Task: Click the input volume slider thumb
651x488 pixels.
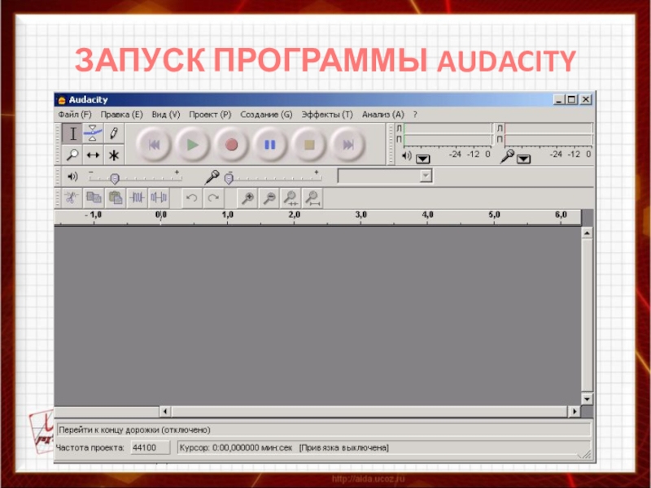Action: point(229,178)
